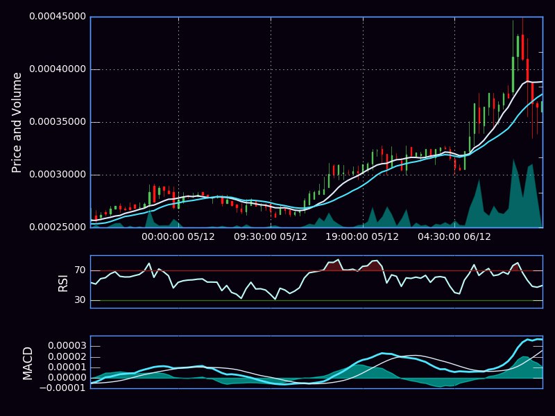Click the 0.00001 MACD axis label
Viewport: 555px width, 416px height.
(x=67, y=367)
